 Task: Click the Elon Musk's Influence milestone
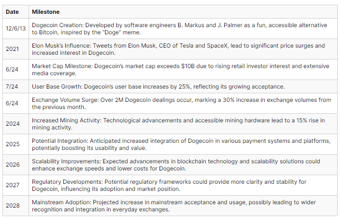tap(178, 49)
